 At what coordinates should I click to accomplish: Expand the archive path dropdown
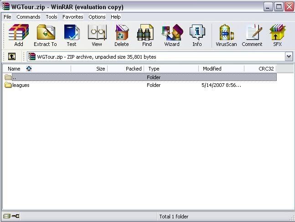289,56
